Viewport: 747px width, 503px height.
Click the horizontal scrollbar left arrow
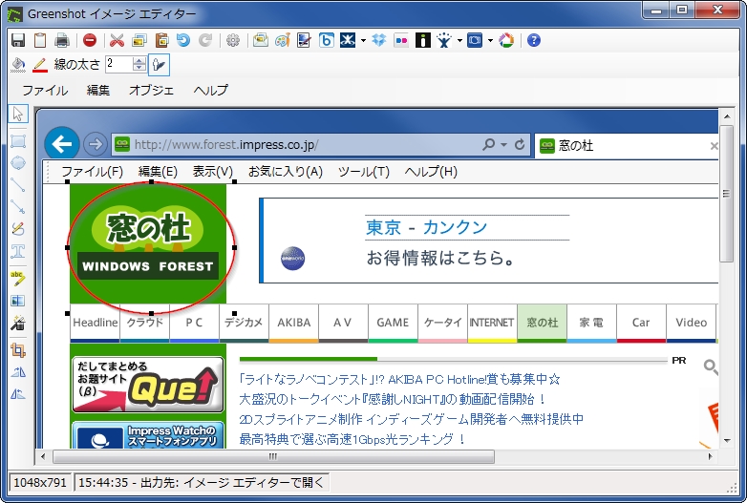point(43,457)
